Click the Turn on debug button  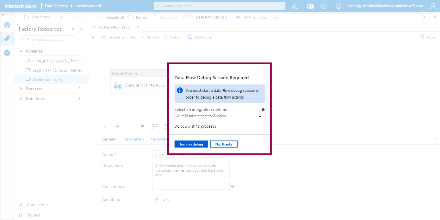click(191, 144)
